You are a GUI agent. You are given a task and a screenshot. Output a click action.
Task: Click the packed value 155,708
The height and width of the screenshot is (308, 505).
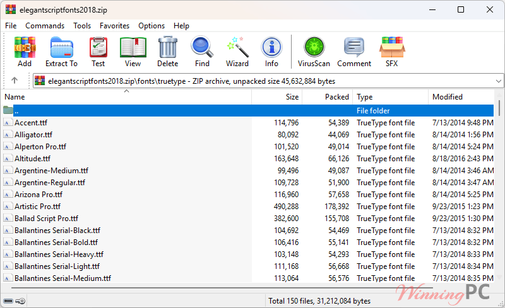[337, 219]
